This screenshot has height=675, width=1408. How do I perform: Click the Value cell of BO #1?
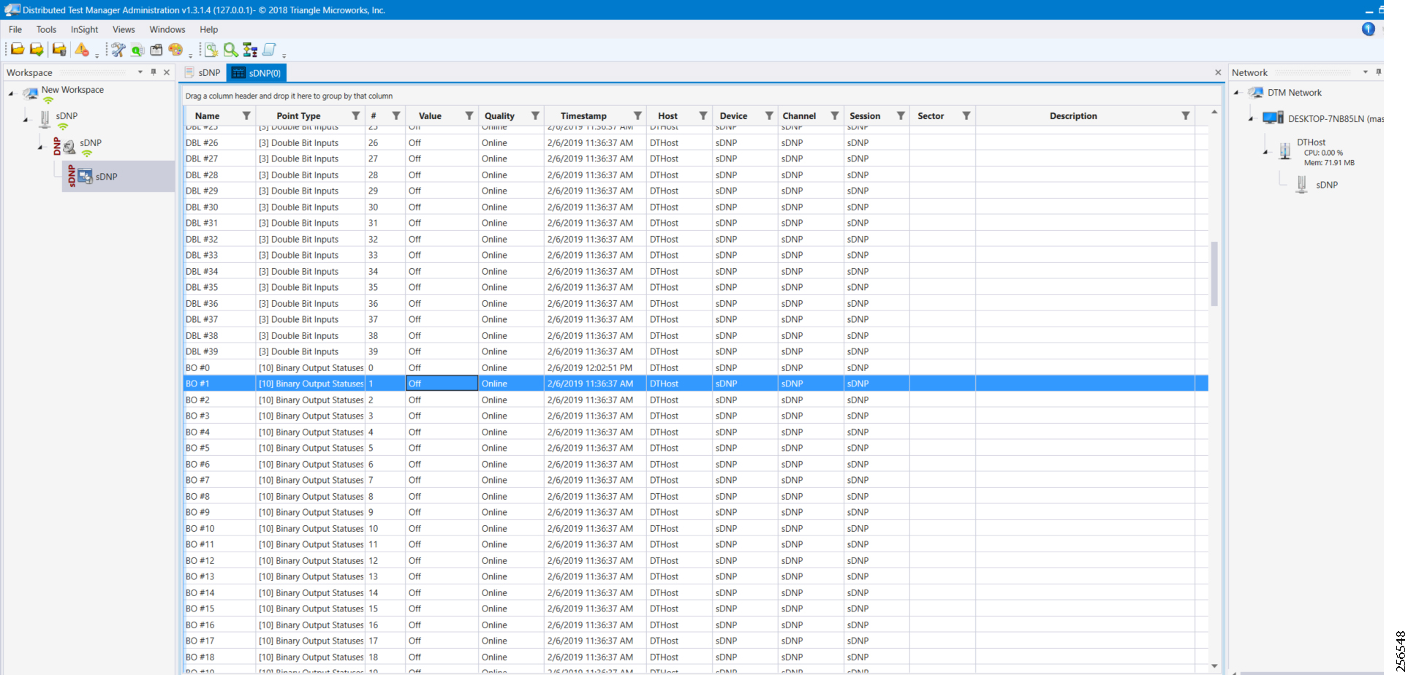442,384
